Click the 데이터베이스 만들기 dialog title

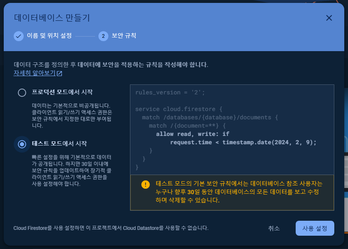tap(52, 18)
